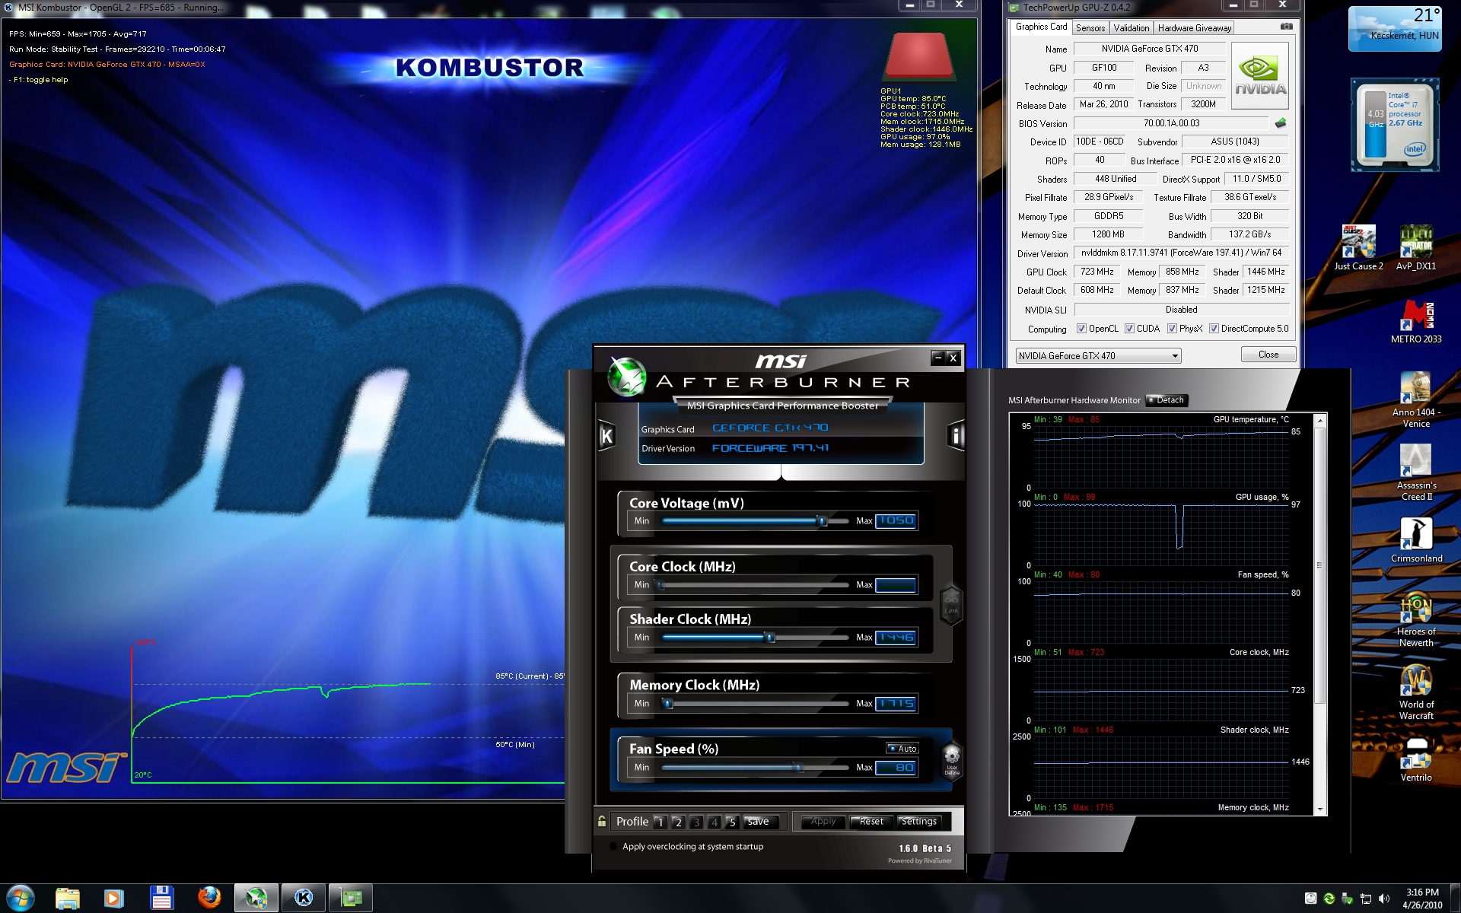Click the Close button in GPU-Z
This screenshot has width=1461, height=913.
click(x=1268, y=355)
